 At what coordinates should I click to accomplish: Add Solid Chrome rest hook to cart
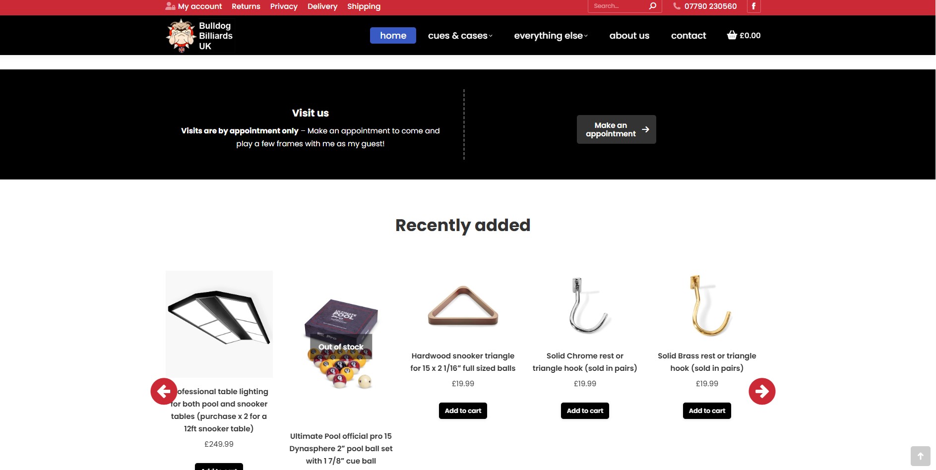tap(585, 411)
